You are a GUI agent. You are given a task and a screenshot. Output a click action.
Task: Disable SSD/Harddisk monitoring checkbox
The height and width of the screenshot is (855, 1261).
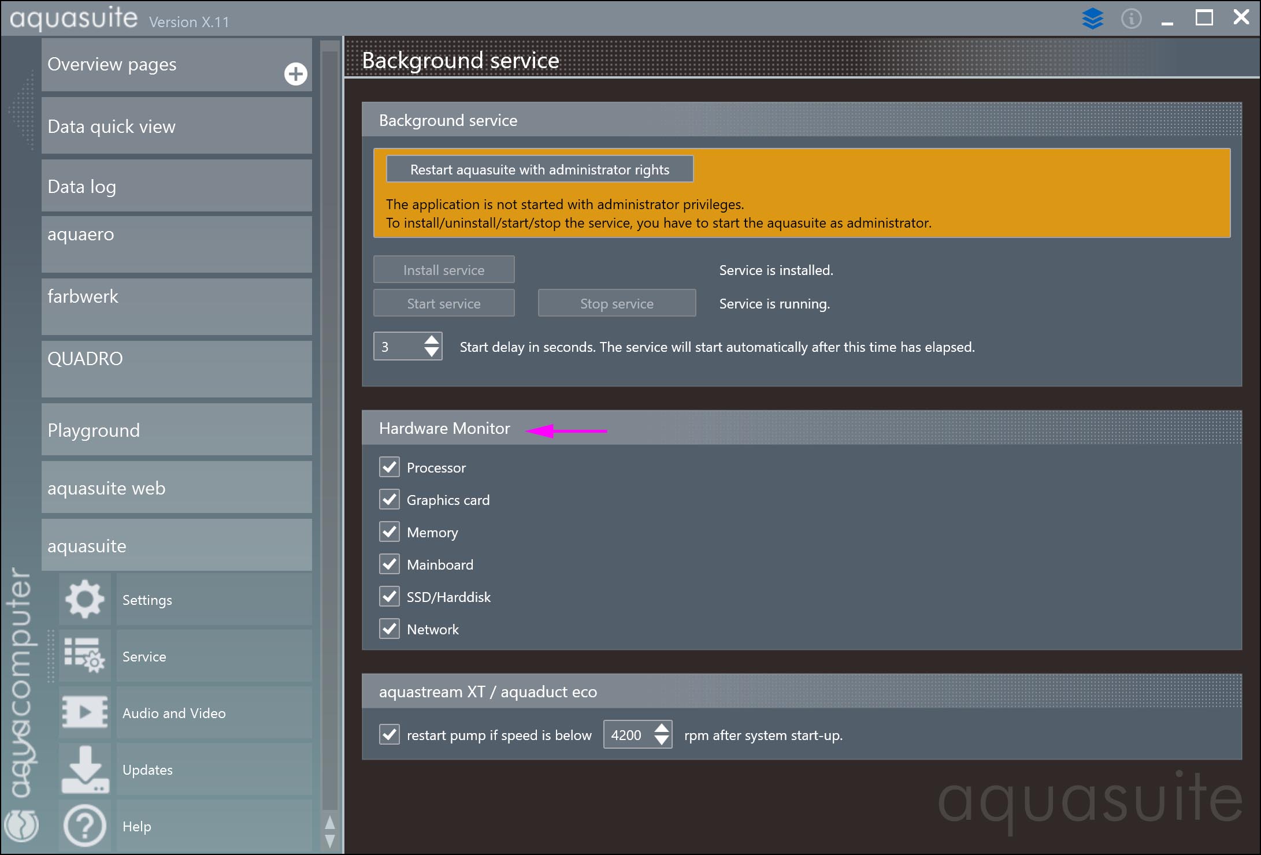point(390,596)
